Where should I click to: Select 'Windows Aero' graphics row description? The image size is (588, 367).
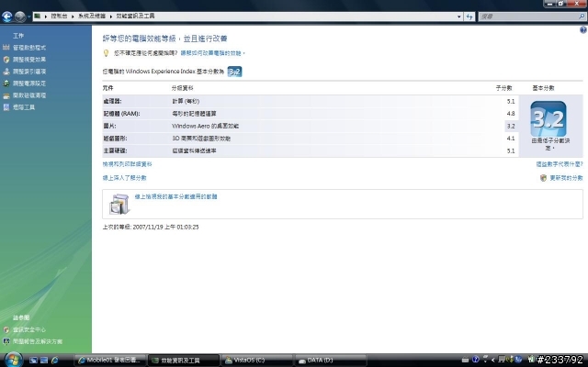(206, 127)
